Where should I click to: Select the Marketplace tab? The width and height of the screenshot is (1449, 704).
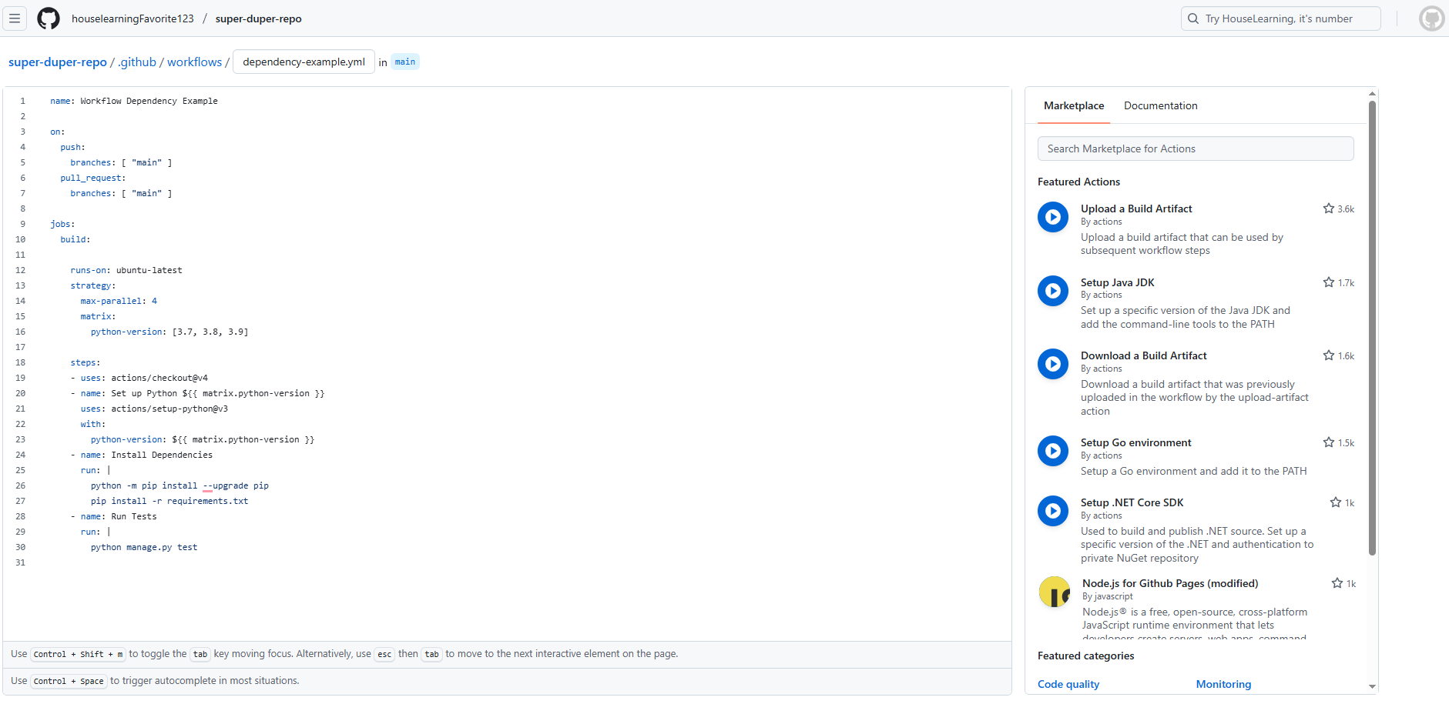point(1073,106)
